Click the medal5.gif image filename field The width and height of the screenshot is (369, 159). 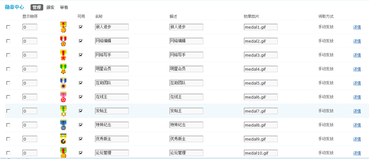click(261, 83)
